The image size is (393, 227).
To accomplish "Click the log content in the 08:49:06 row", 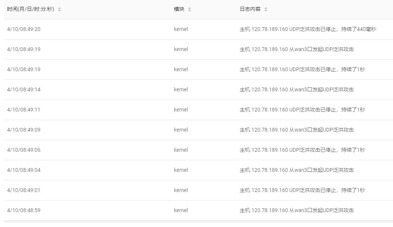I will [x=302, y=150].
